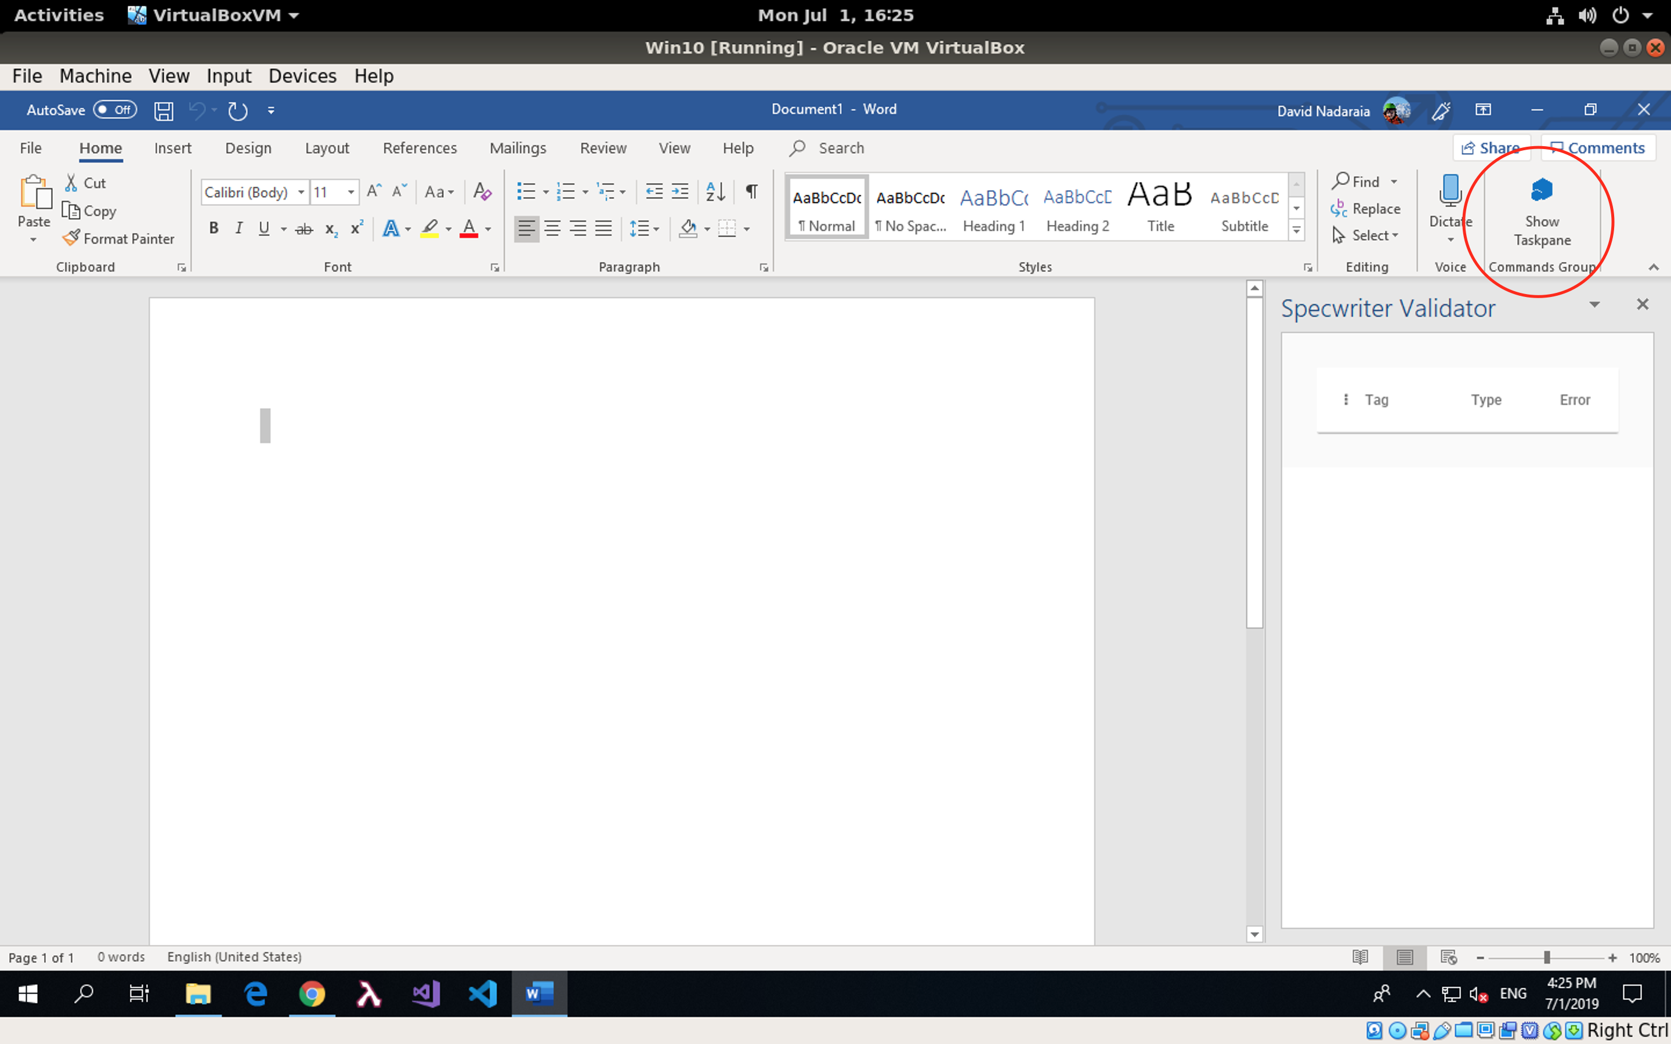Apply the Title style
Viewport: 1671px width, 1044px height.
tap(1161, 207)
